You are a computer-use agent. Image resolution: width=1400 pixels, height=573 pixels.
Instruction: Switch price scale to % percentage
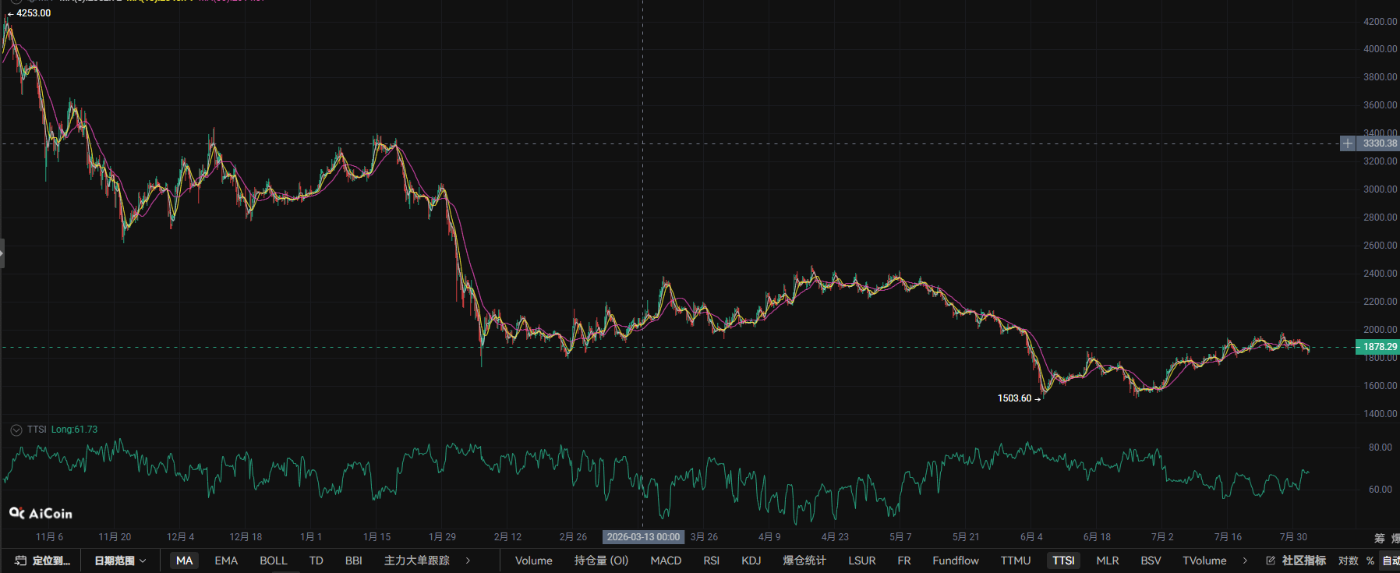[x=1370, y=561]
